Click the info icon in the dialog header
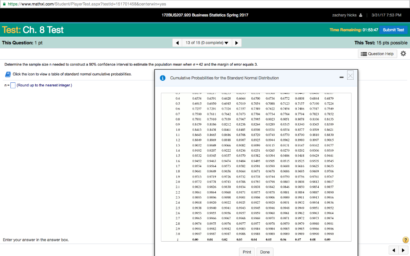The width and height of the screenshot is (410, 256). tap(163, 78)
